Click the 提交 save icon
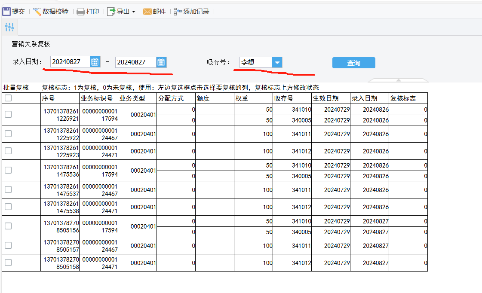The height and width of the screenshot is (293, 482). pos(6,12)
